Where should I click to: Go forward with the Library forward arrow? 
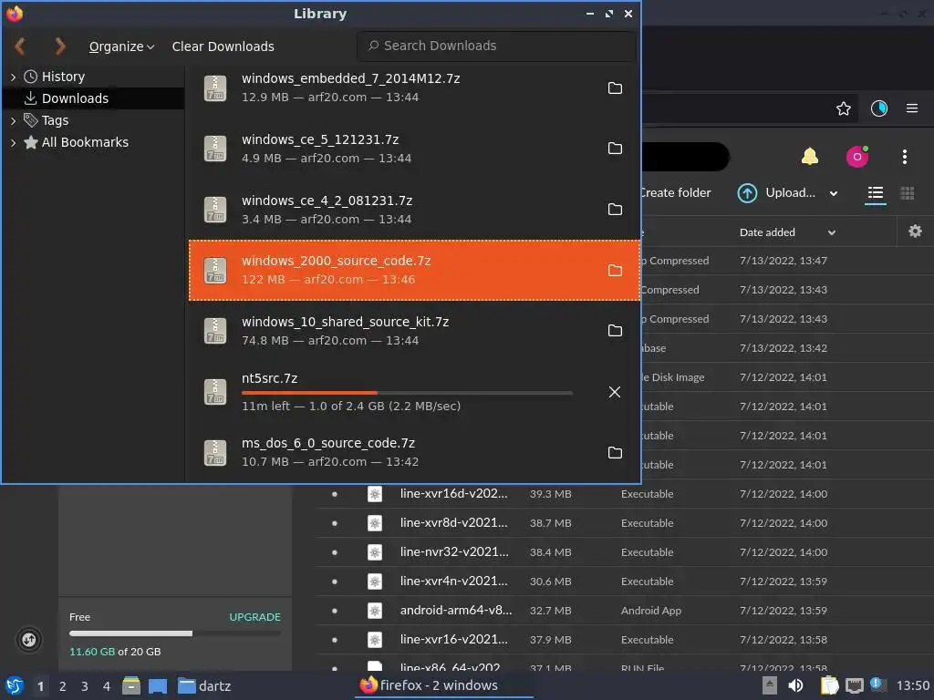click(x=59, y=46)
